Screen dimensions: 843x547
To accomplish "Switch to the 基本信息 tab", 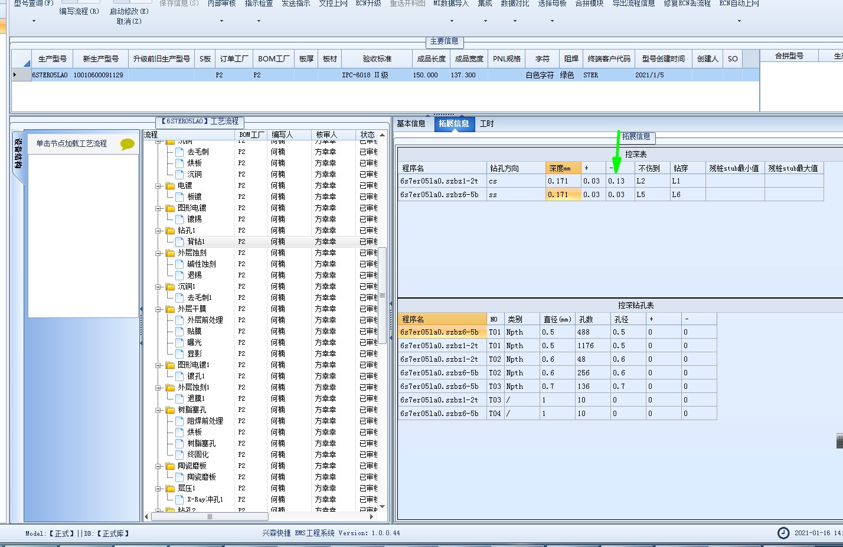I will 411,124.
